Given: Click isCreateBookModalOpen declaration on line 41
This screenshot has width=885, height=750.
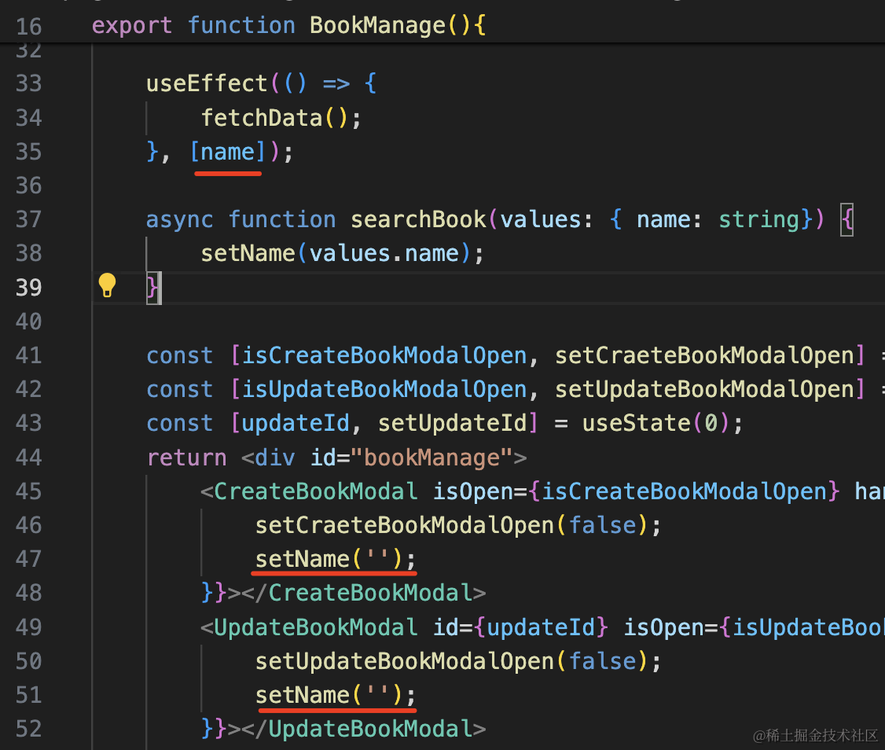Looking at the screenshot, I should click(384, 355).
